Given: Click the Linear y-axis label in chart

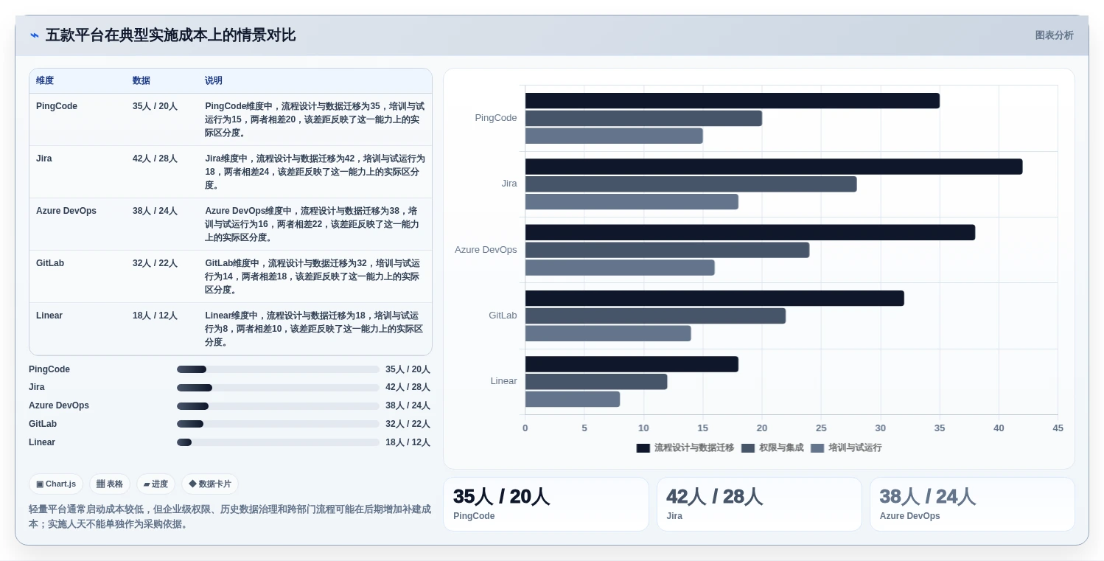Looking at the screenshot, I should coord(503,381).
